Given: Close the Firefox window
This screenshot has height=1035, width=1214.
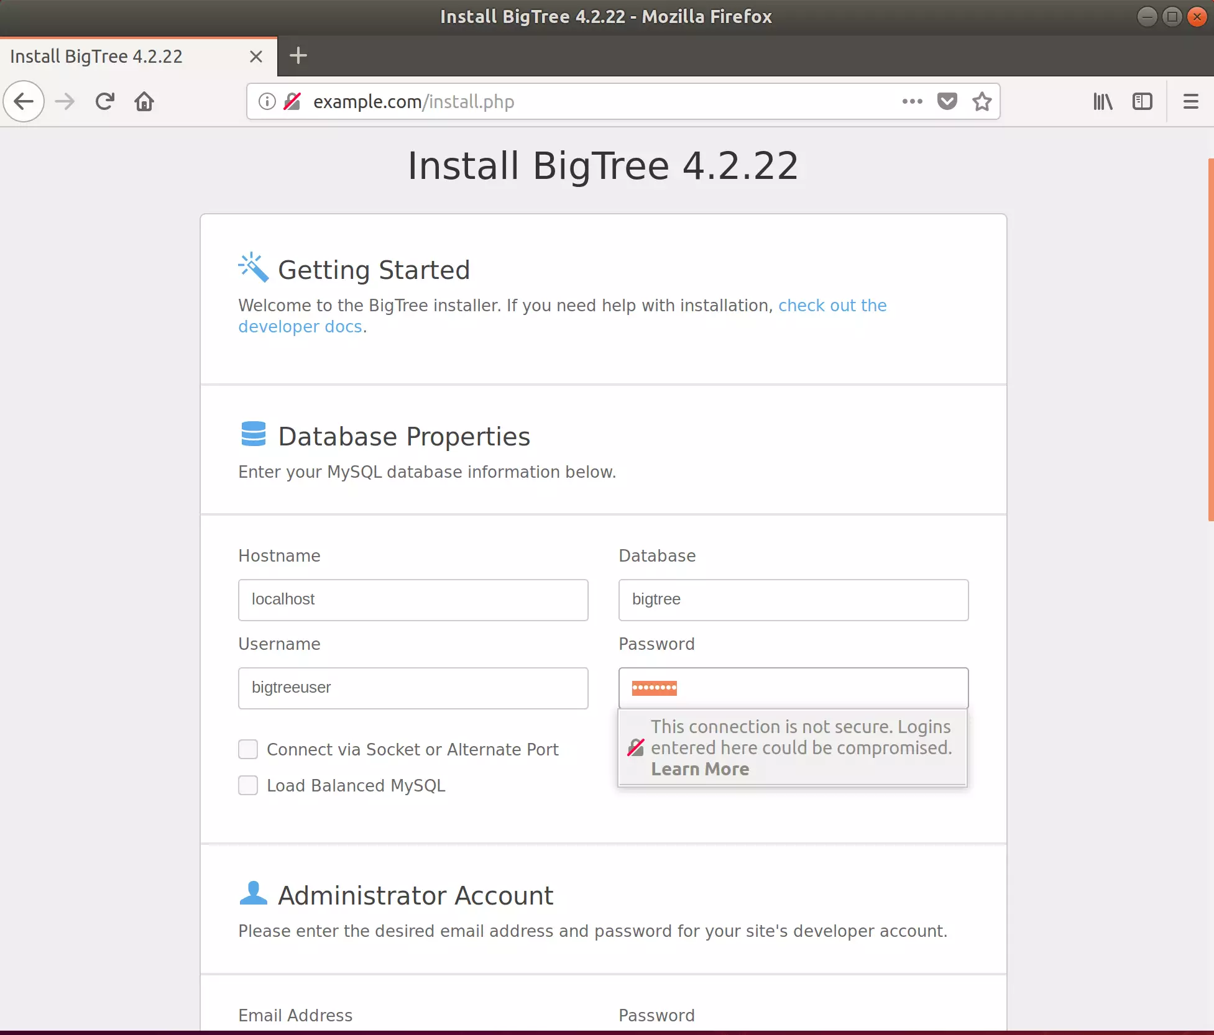Looking at the screenshot, I should (x=1197, y=17).
